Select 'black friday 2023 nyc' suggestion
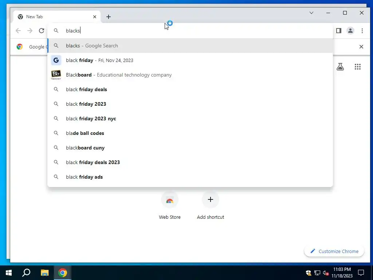 190,118
